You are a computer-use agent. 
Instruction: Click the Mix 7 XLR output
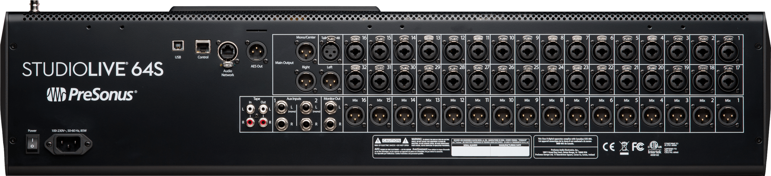click(x=577, y=116)
